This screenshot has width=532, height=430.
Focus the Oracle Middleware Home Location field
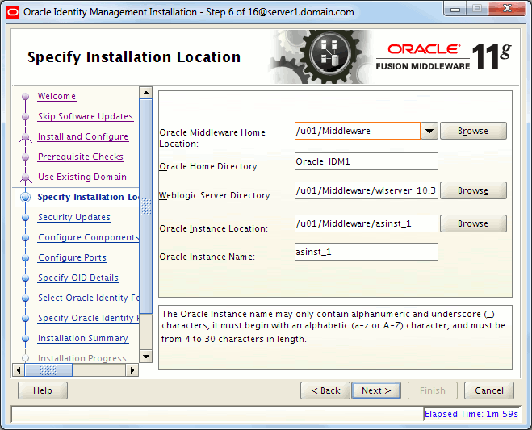tap(358, 131)
